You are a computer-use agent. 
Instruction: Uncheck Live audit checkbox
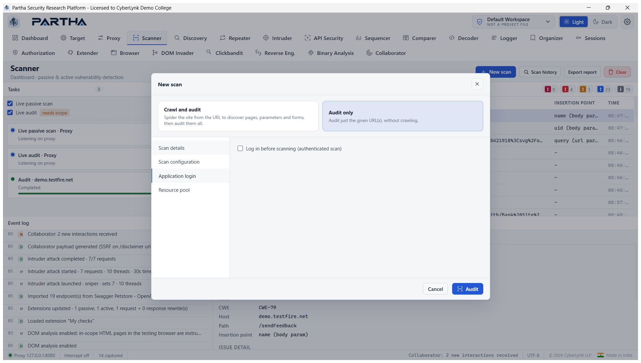tap(10, 112)
